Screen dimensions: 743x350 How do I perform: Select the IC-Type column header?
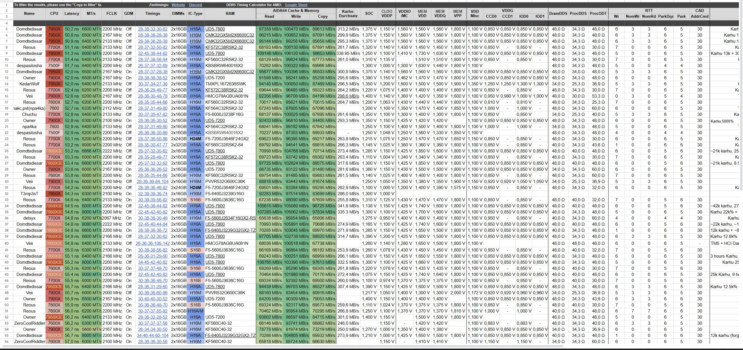coord(195,13)
